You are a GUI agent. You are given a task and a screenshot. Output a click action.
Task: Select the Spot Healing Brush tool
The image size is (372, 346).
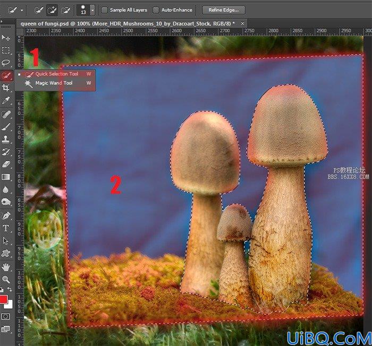[x=6, y=115]
